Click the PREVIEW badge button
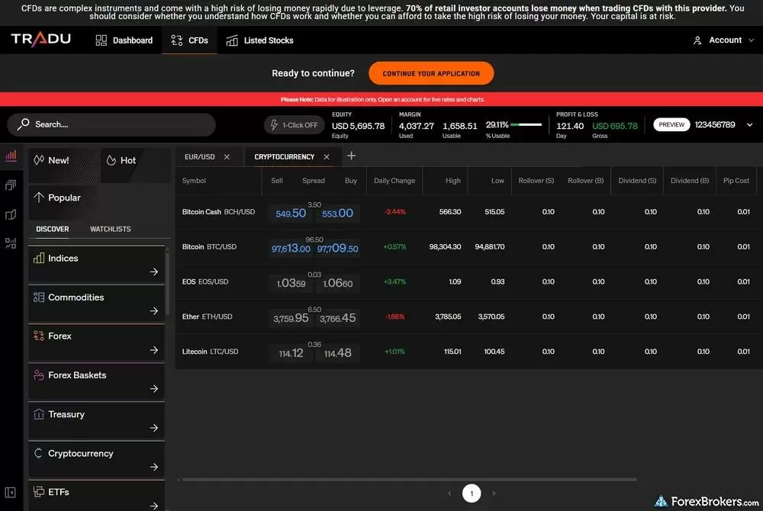The image size is (763, 511). (671, 125)
